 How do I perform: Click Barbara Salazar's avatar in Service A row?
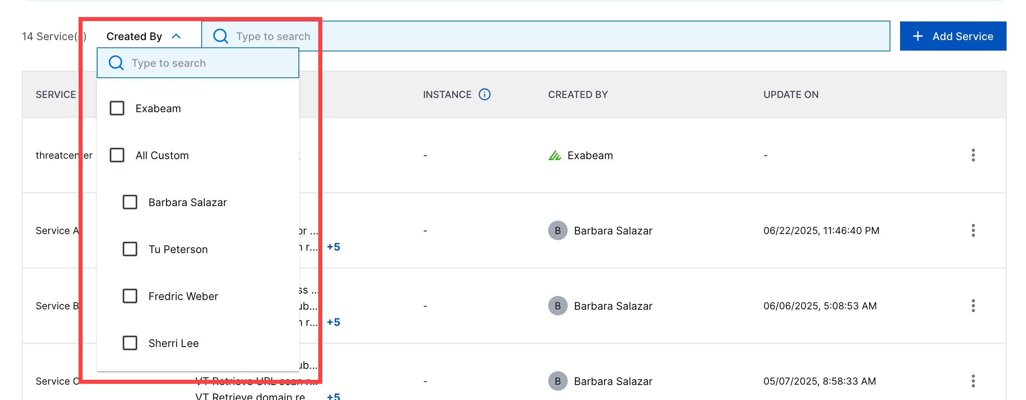click(x=558, y=230)
